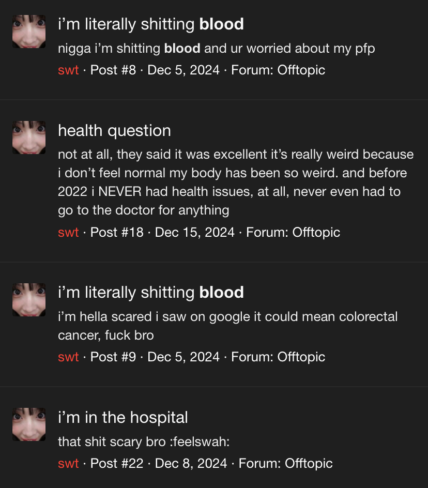Open the profile picture next to "health question"

[x=29, y=138]
